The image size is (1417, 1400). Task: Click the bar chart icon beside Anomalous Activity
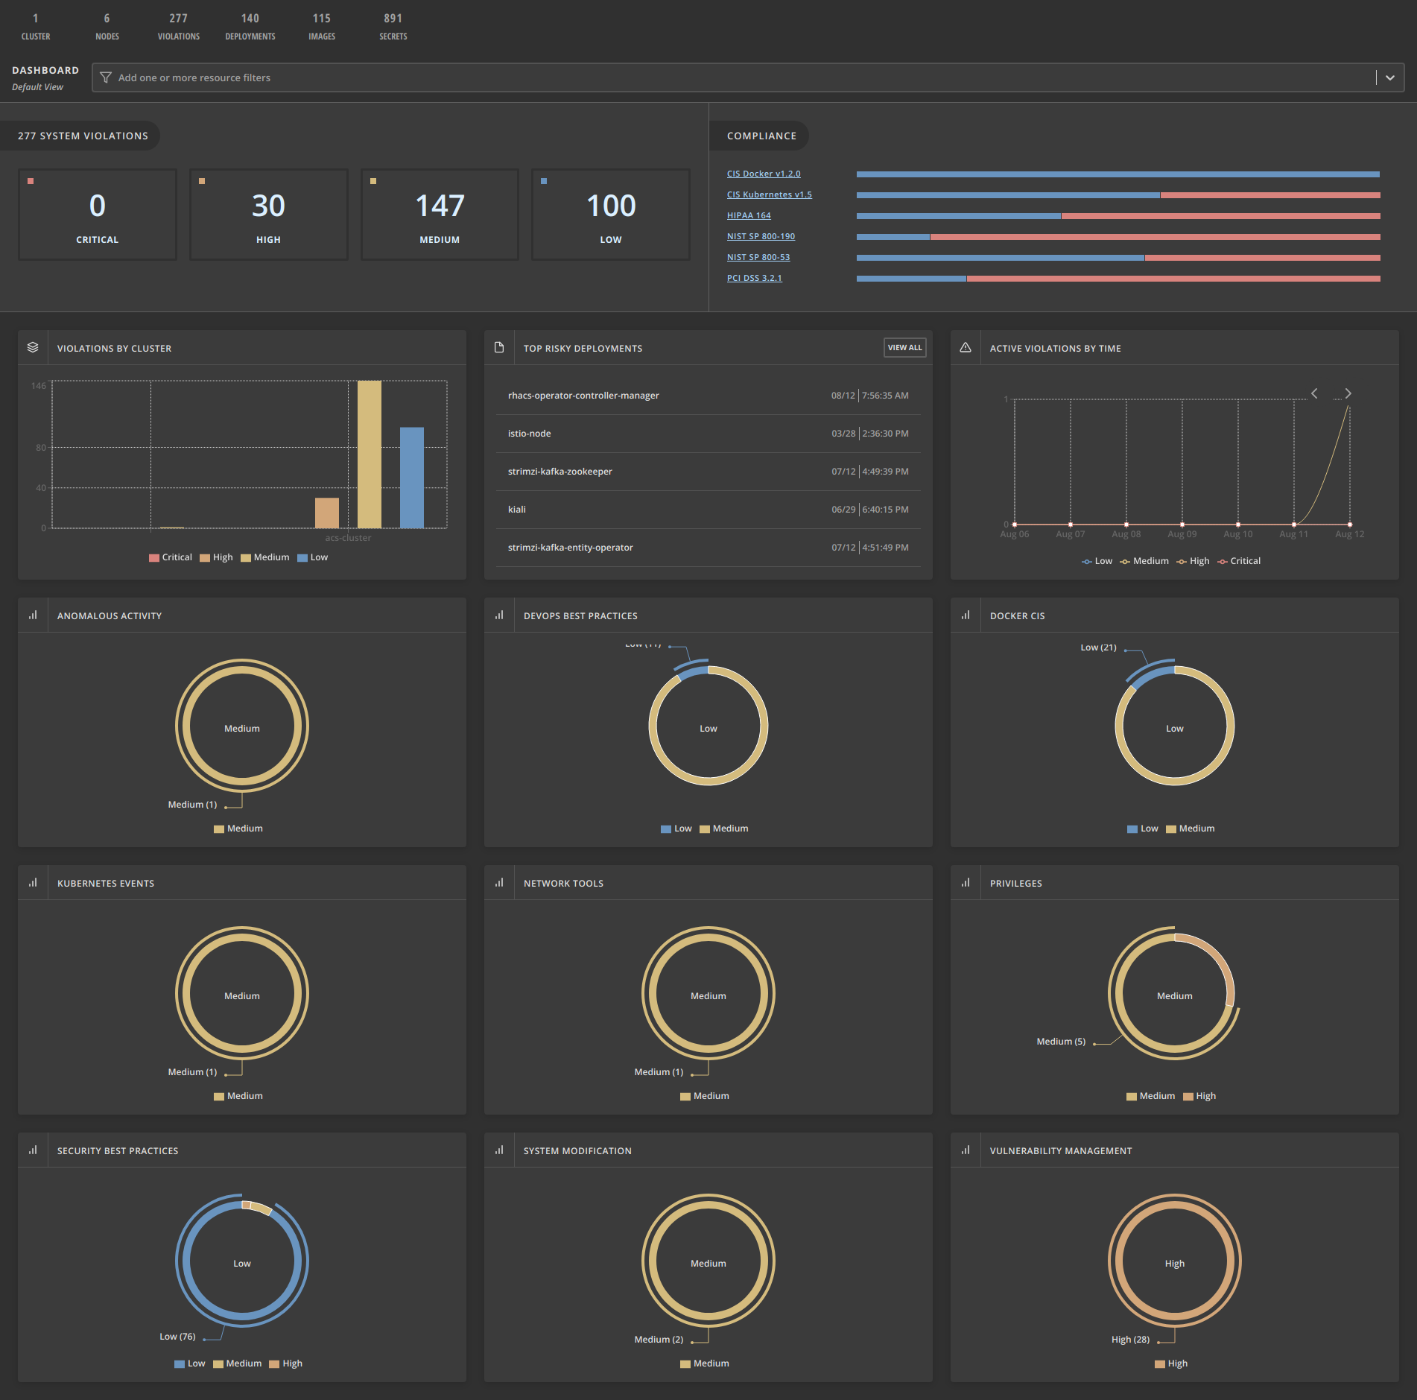click(x=33, y=615)
